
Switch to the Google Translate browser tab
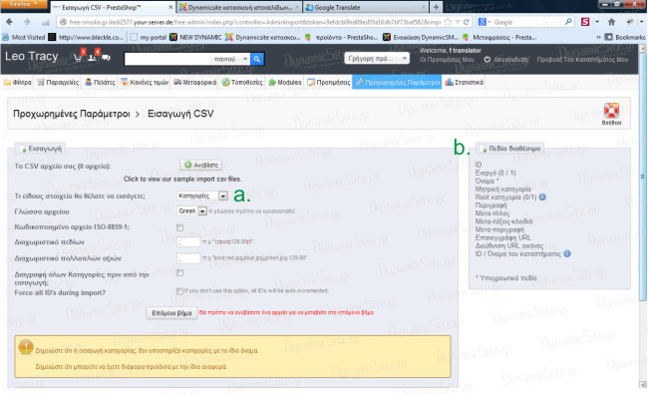coord(366,7)
